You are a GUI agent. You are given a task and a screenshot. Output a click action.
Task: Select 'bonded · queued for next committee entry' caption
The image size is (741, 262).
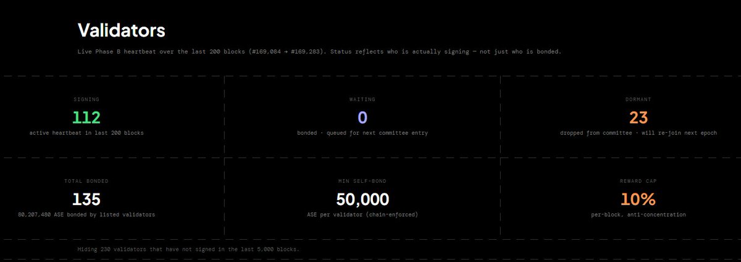tap(362, 133)
